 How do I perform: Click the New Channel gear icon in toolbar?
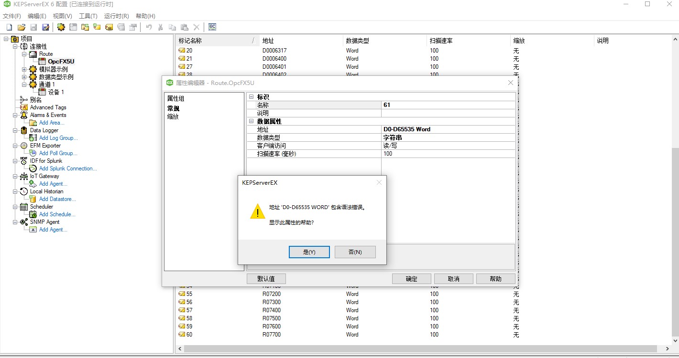[61, 27]
